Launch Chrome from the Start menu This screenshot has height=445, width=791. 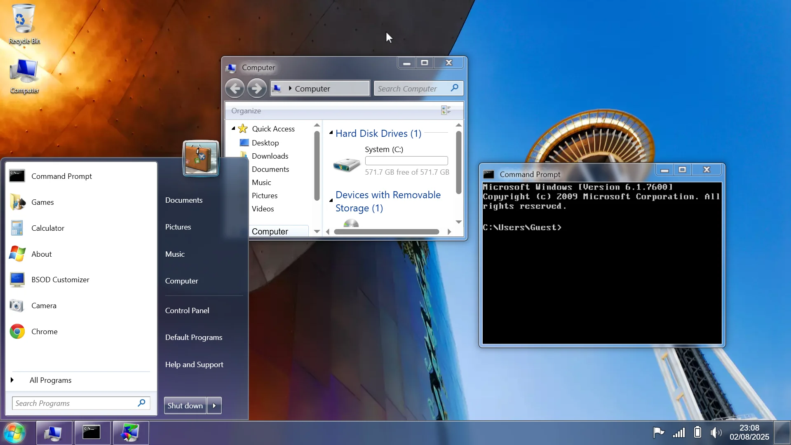click(x=45, y=331)
